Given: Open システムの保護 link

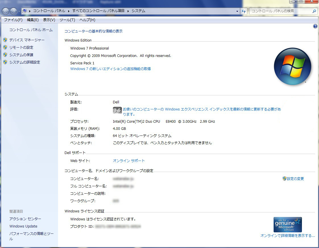Looking at the screenshot, I should pos(21,55).
